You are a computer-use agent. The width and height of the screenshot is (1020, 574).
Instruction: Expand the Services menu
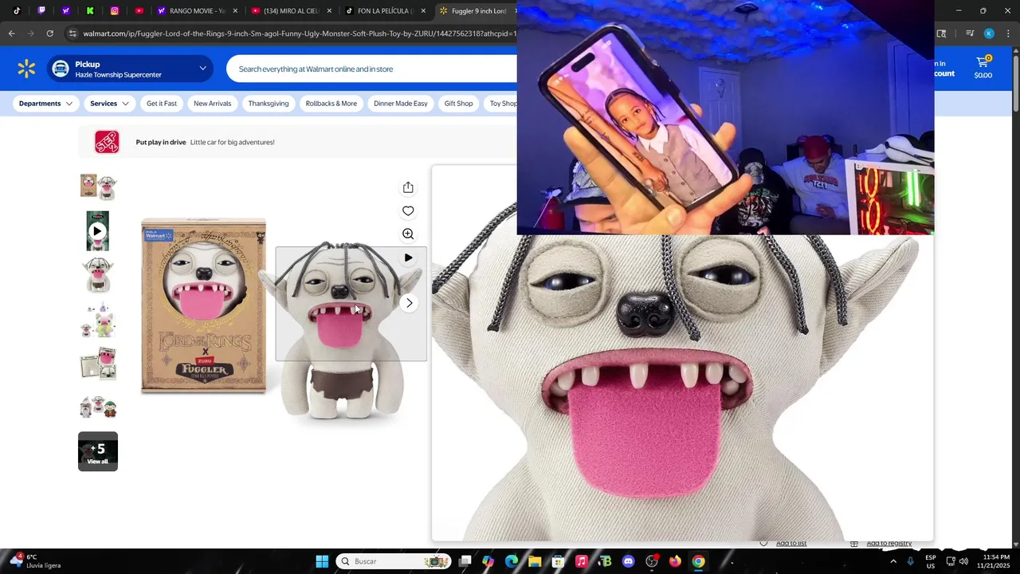[x=109, y=104]
